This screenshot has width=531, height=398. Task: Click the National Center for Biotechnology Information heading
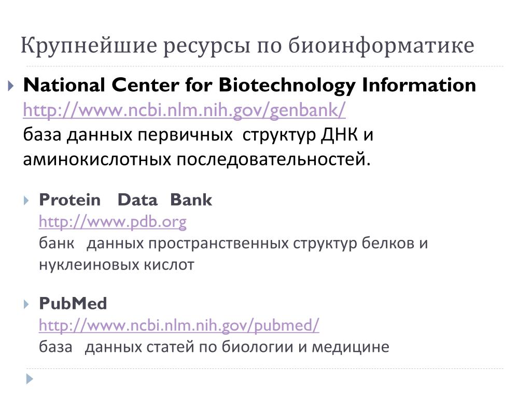tap(249, 86)
